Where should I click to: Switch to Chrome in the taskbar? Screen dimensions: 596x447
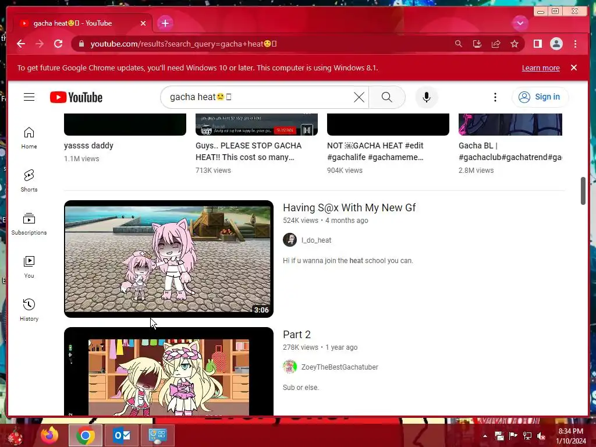85,435
